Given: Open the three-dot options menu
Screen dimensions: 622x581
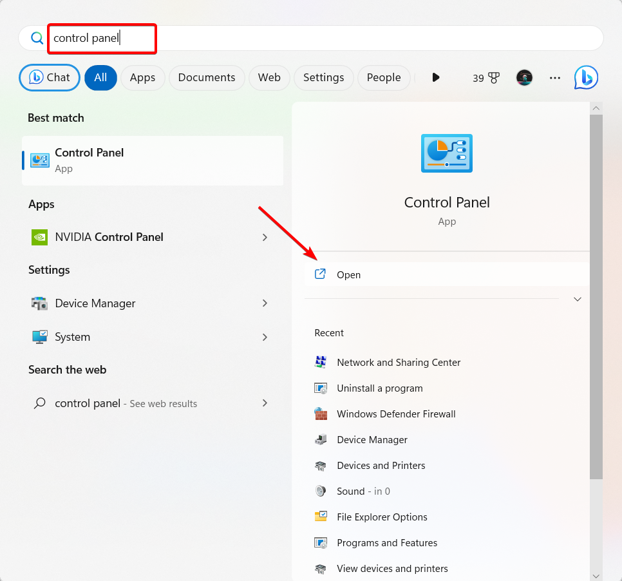Looking at the screenshot, I should (x=554, y=78).
